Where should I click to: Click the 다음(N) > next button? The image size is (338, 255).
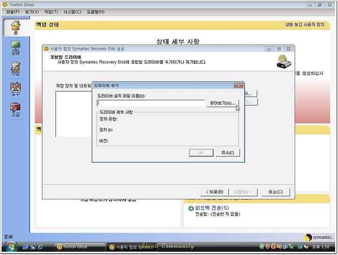click(243, 192)
